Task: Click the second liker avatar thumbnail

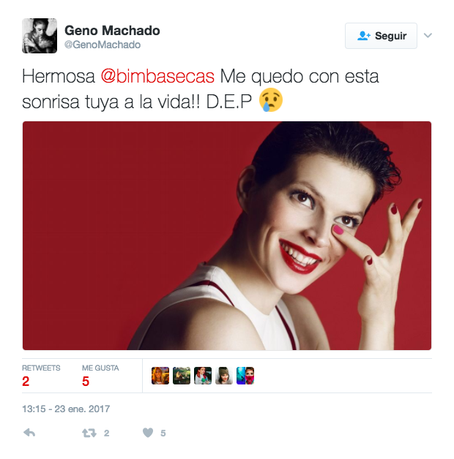Action: 182,376
